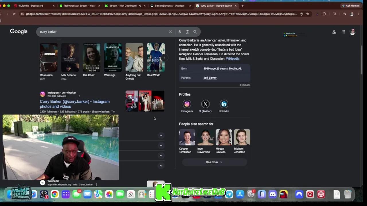Open Megan Lawless related search

coord(224,142)
